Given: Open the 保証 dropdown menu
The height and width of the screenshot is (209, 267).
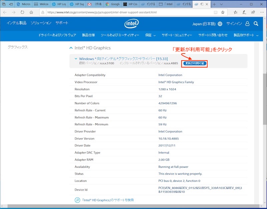Looking at the screenshot, I should point(150,35).
